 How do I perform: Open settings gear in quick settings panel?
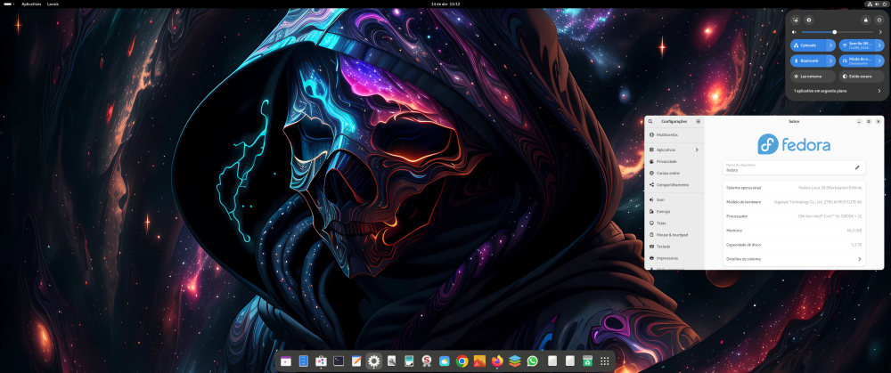coord(809,20)
